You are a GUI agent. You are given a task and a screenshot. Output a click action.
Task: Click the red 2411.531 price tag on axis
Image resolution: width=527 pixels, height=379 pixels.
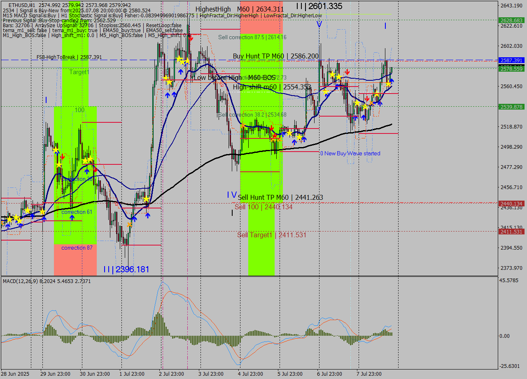pos(511,232)
